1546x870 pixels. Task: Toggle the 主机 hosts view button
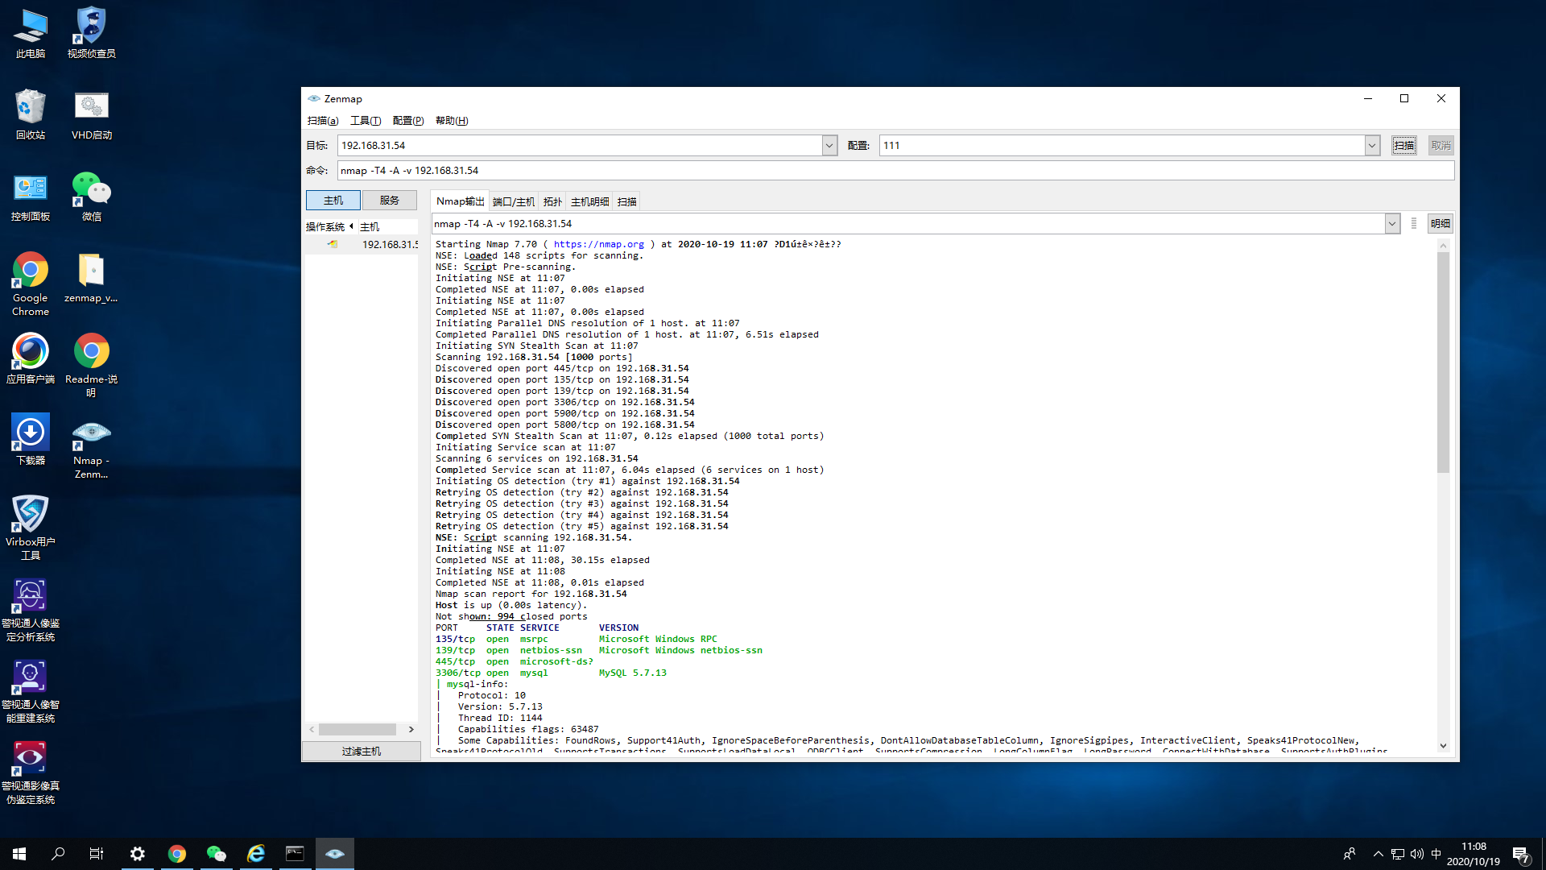(333, 201)
